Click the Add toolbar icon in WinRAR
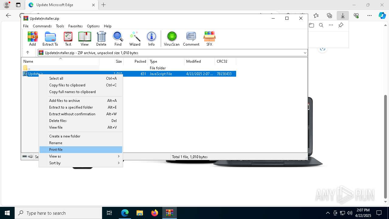 (33, 39)
